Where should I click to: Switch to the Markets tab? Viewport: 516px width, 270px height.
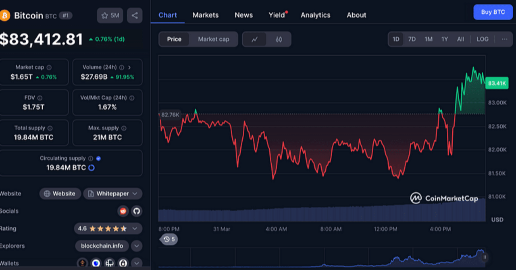(x=205, y=15)
